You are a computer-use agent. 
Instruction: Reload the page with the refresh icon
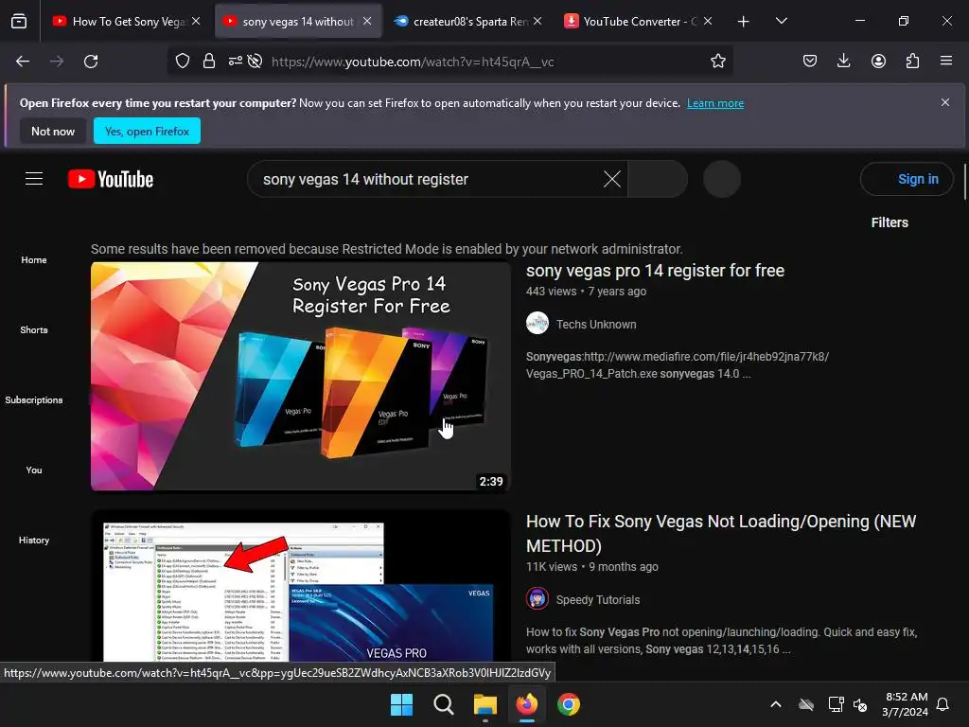(x=91, y=62)
